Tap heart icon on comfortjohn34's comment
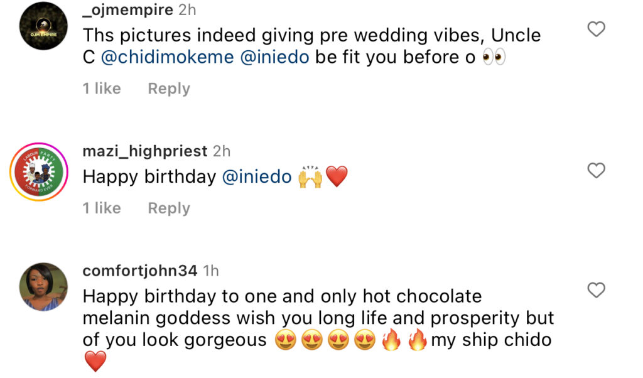The image size is (643, 378). click(595, 290)
